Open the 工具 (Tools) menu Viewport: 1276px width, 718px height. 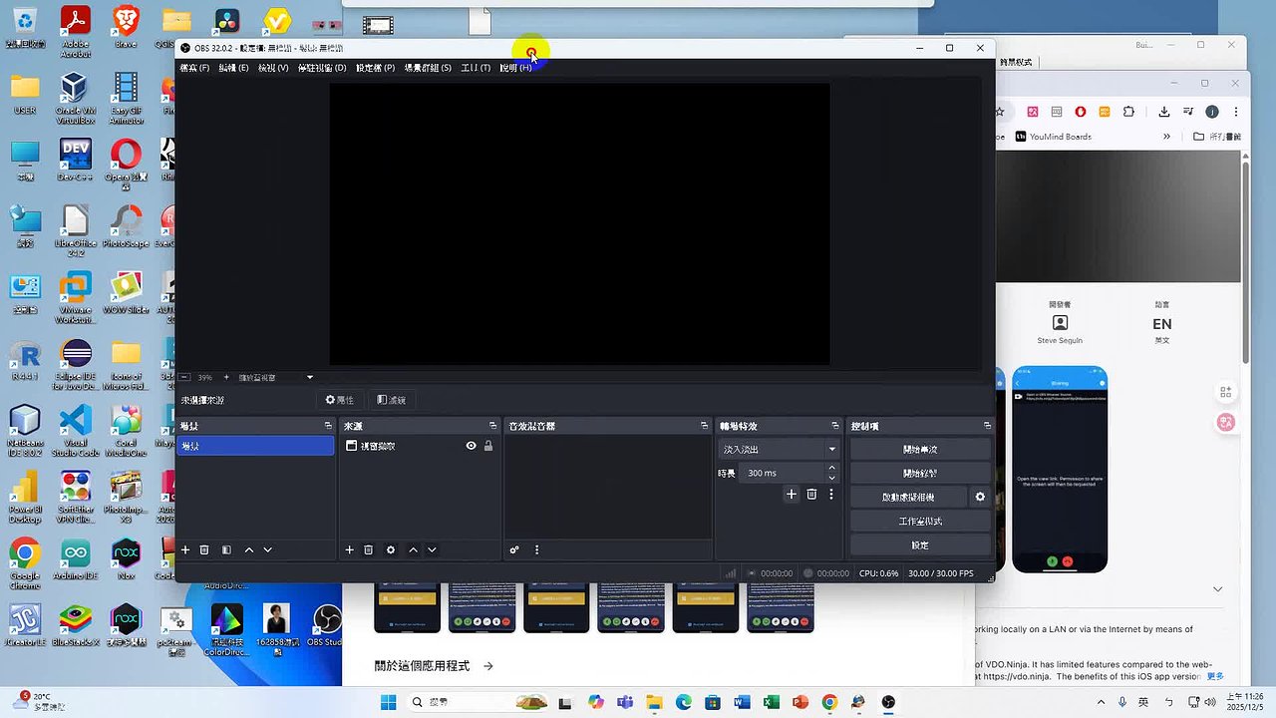point(475,67)
